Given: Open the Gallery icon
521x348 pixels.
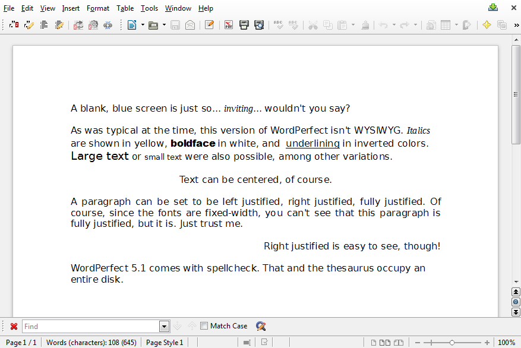Looking at the screenshot, I should pos(502,25).
